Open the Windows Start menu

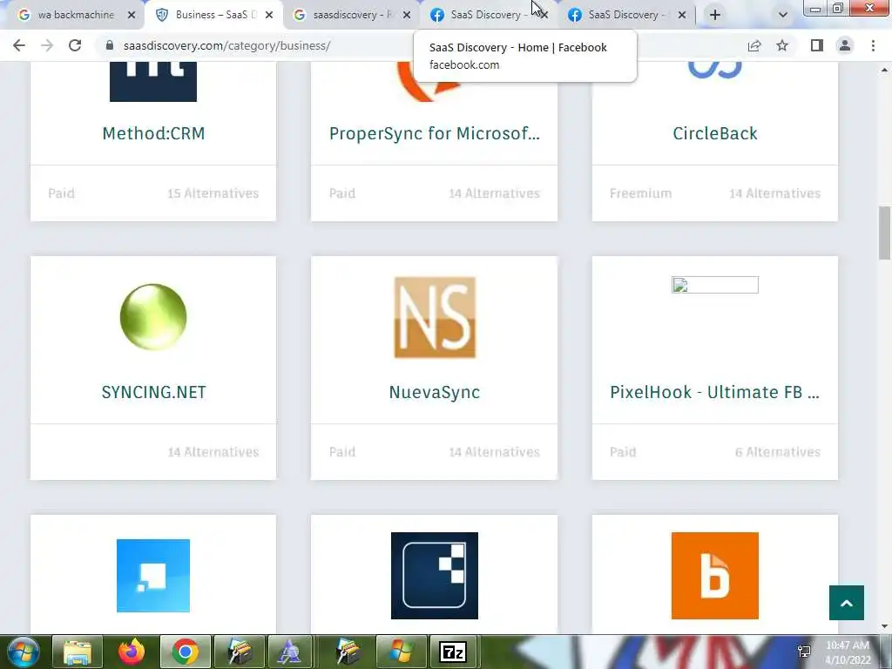(x=23, y=652)
